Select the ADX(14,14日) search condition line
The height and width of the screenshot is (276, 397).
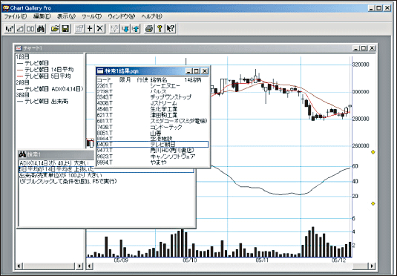[54, 163]
